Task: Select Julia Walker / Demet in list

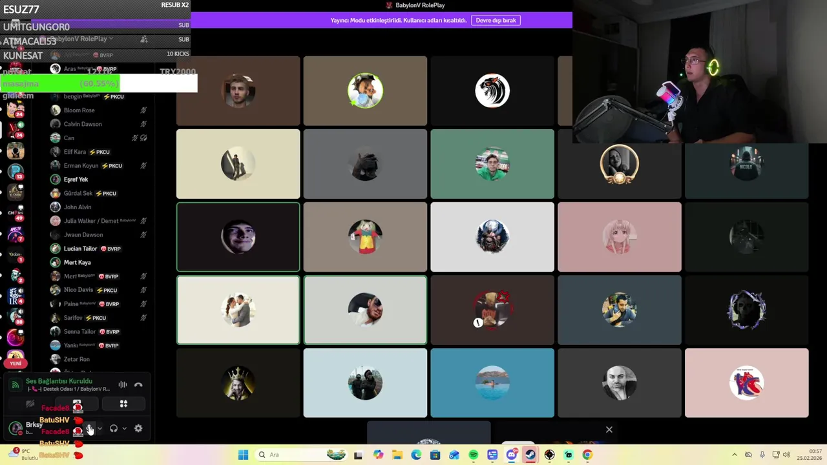Action: click(99, 221)
